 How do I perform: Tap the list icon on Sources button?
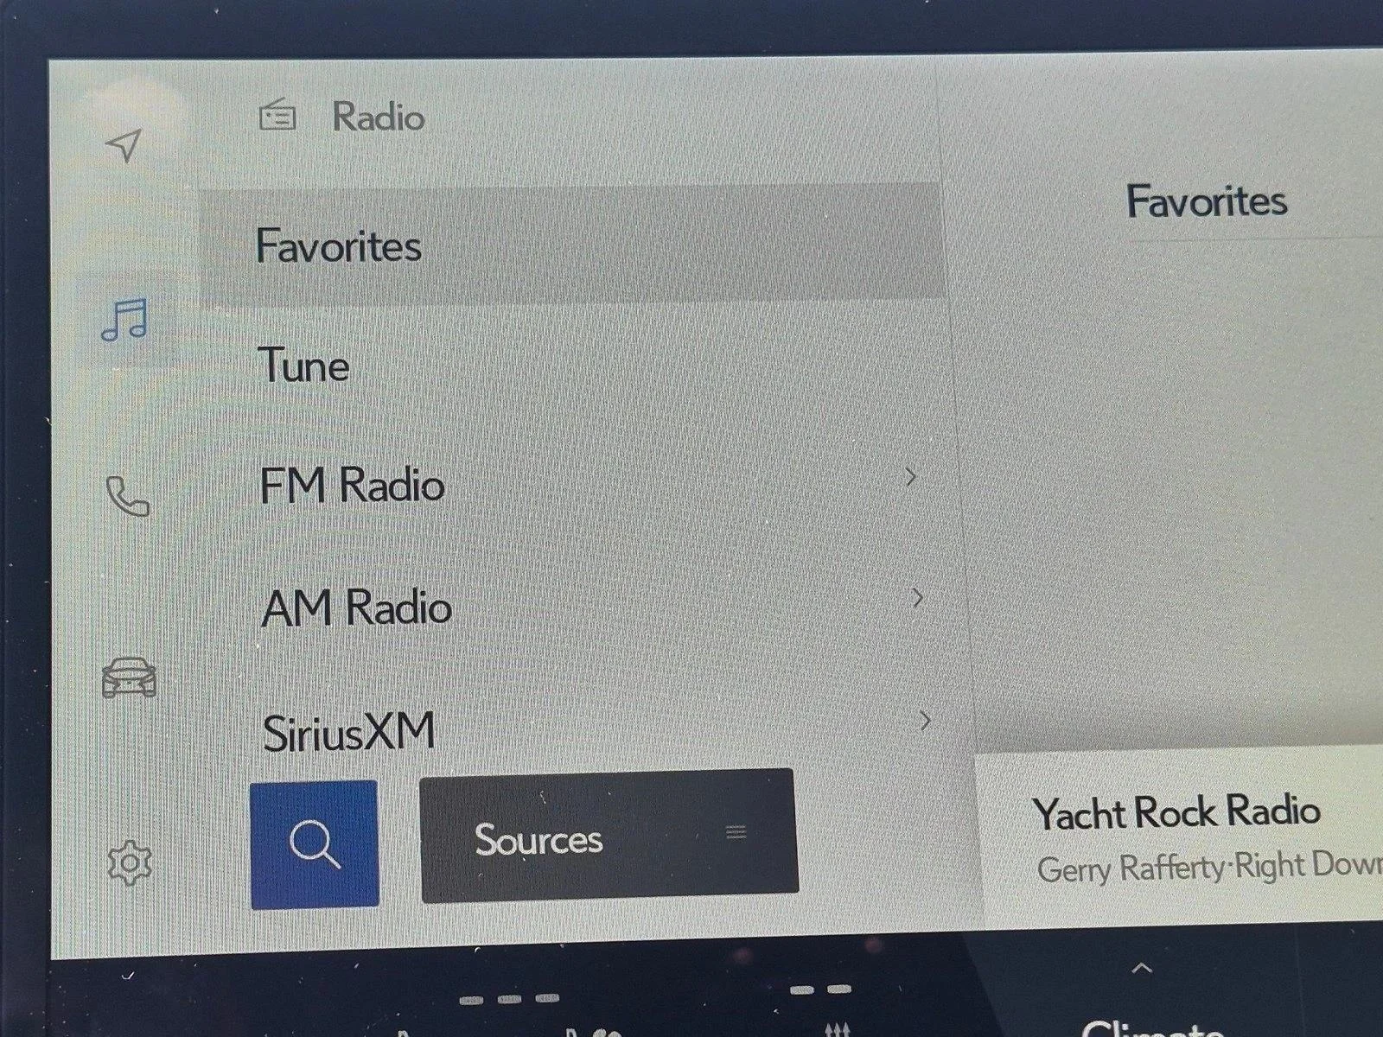[x=736, y=832]
